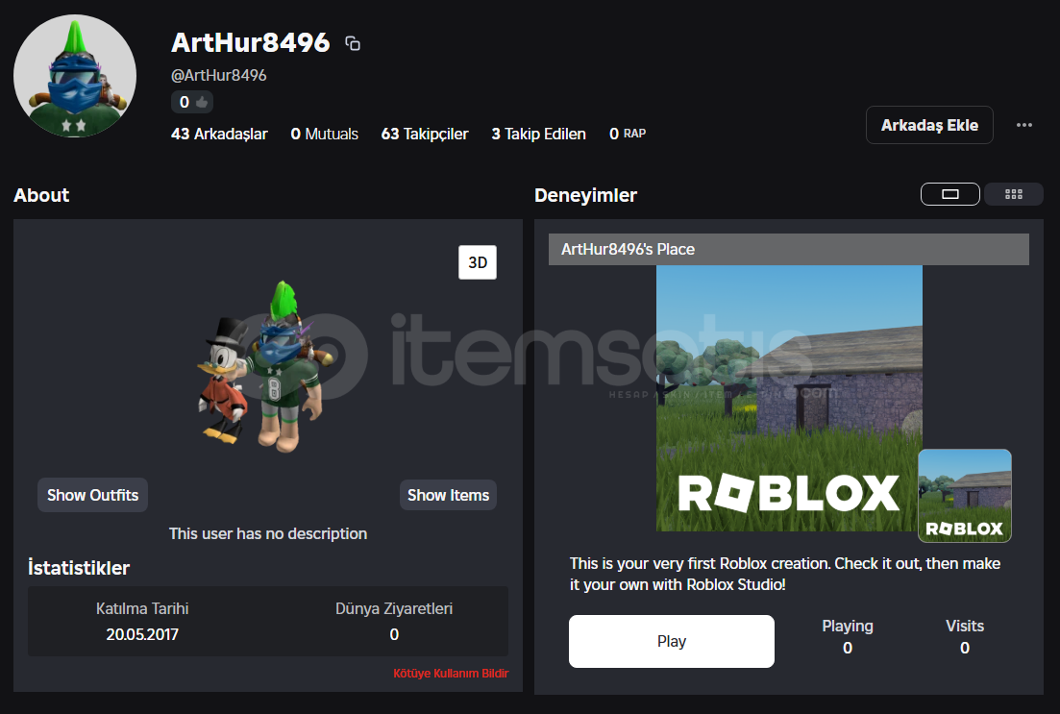Viewport: 1060px width, 714px height.
Task: Open the 43 Arkadaşlar friends list
Action: click(219, 134)
